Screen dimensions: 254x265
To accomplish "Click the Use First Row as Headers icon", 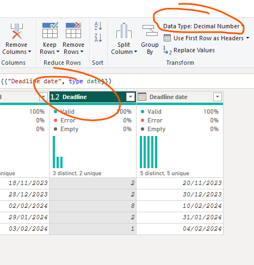I will click(167, 38).
